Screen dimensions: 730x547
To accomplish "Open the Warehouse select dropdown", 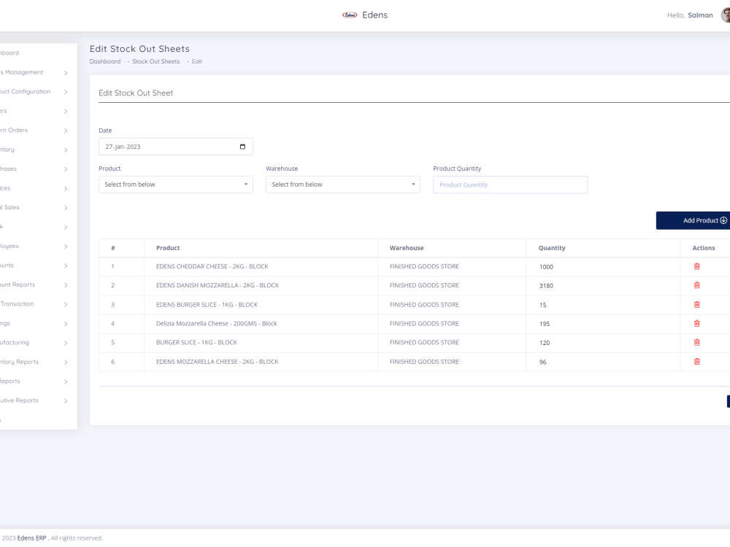I will pos(342,185).
